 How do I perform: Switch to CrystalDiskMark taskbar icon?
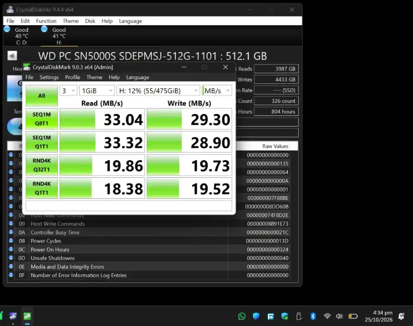point(27,316)
